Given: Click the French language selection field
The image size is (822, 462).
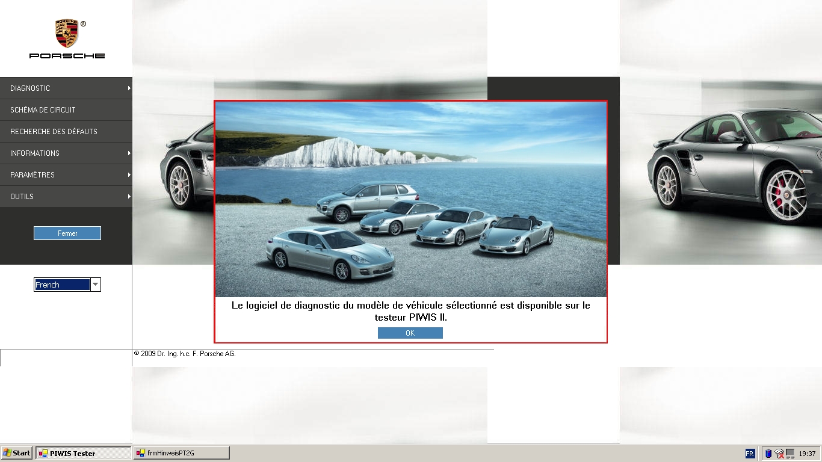Looking at the screenshot, I should (62, 285).
